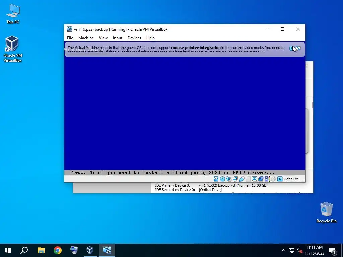Maximize the vm1 (xp32) backup window
The width and height of the screenshot is (343, 257).
tap(282, 29)
